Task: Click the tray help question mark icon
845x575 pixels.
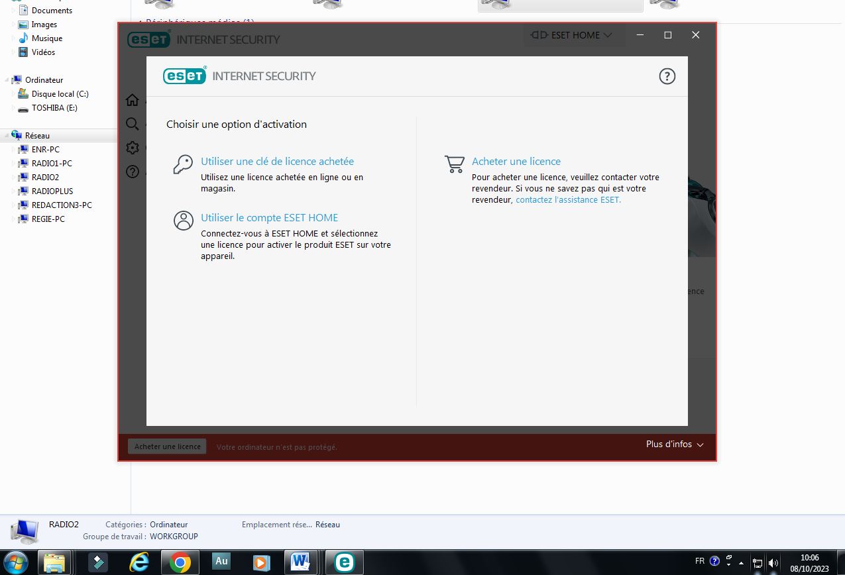Action: (x=714, y=561)
